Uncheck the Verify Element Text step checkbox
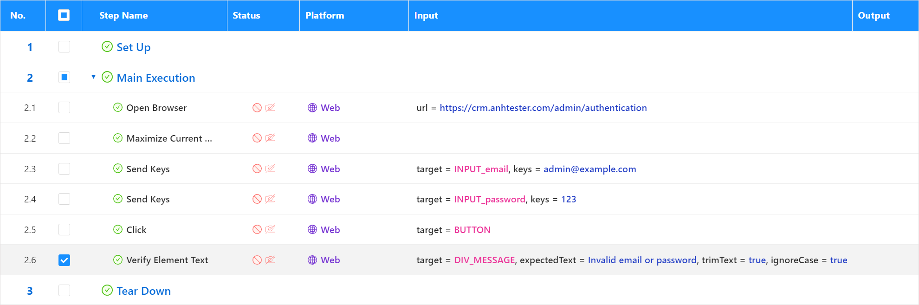This screenshot has height=305, width=919. coord(65,260)
